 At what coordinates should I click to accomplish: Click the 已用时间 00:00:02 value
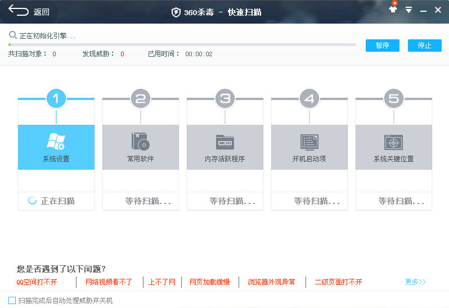(199, 54)
